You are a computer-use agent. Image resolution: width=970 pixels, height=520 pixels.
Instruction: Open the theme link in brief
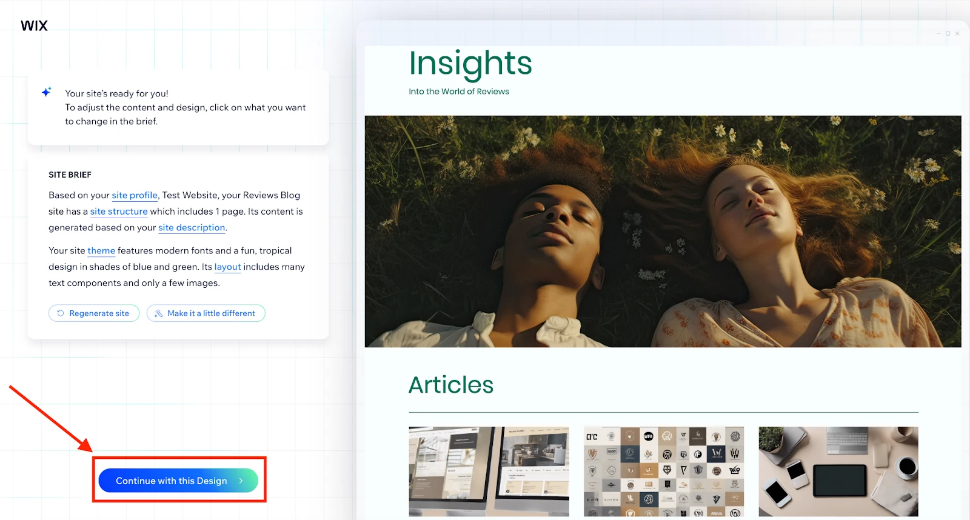pyautogui.click(x=101, y=251)
